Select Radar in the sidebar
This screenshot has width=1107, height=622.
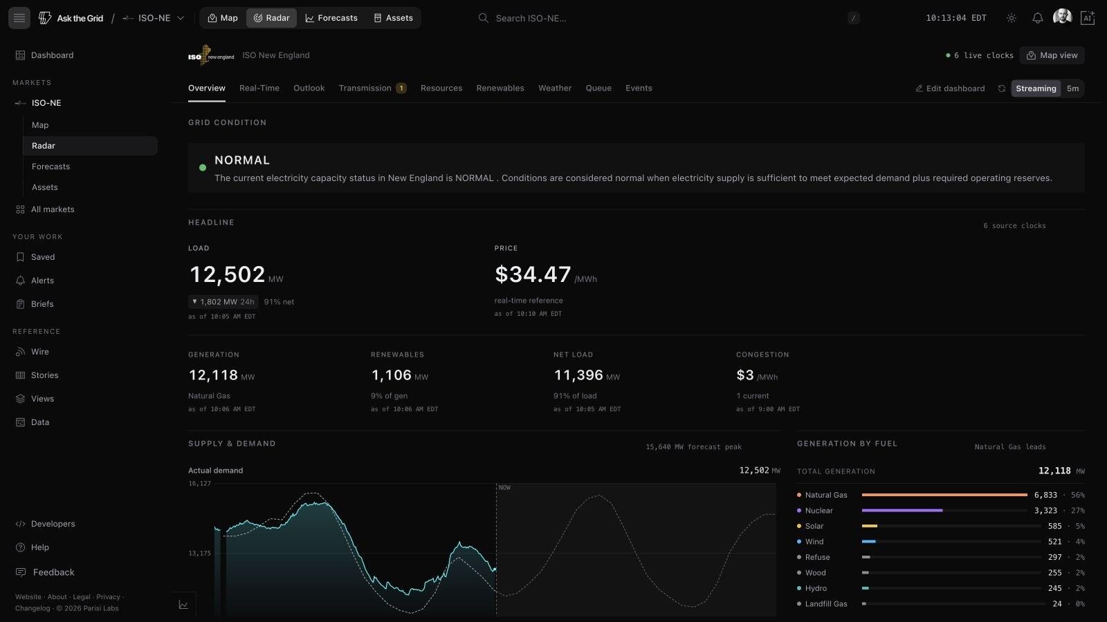pyautogui.click(x=90, y=146)
